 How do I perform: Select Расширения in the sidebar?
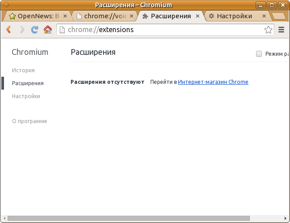coord(28,83)
